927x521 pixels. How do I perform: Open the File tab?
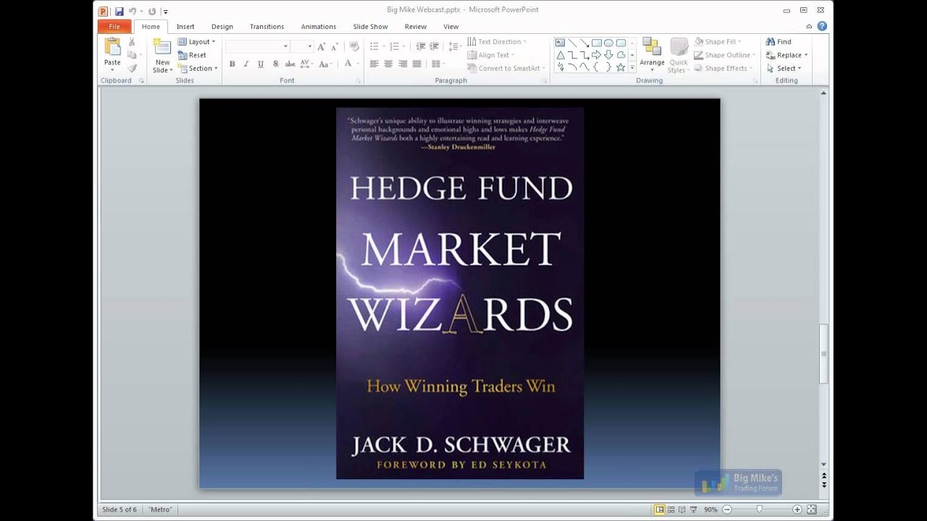click(114, 27)
